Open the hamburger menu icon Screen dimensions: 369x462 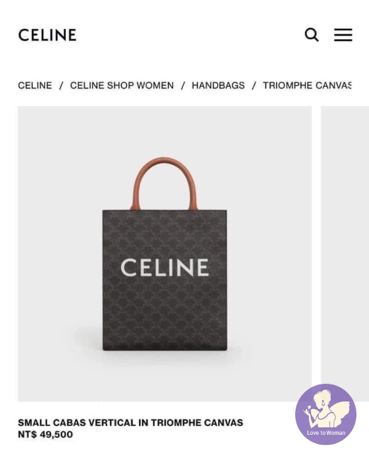click(343, 34)
